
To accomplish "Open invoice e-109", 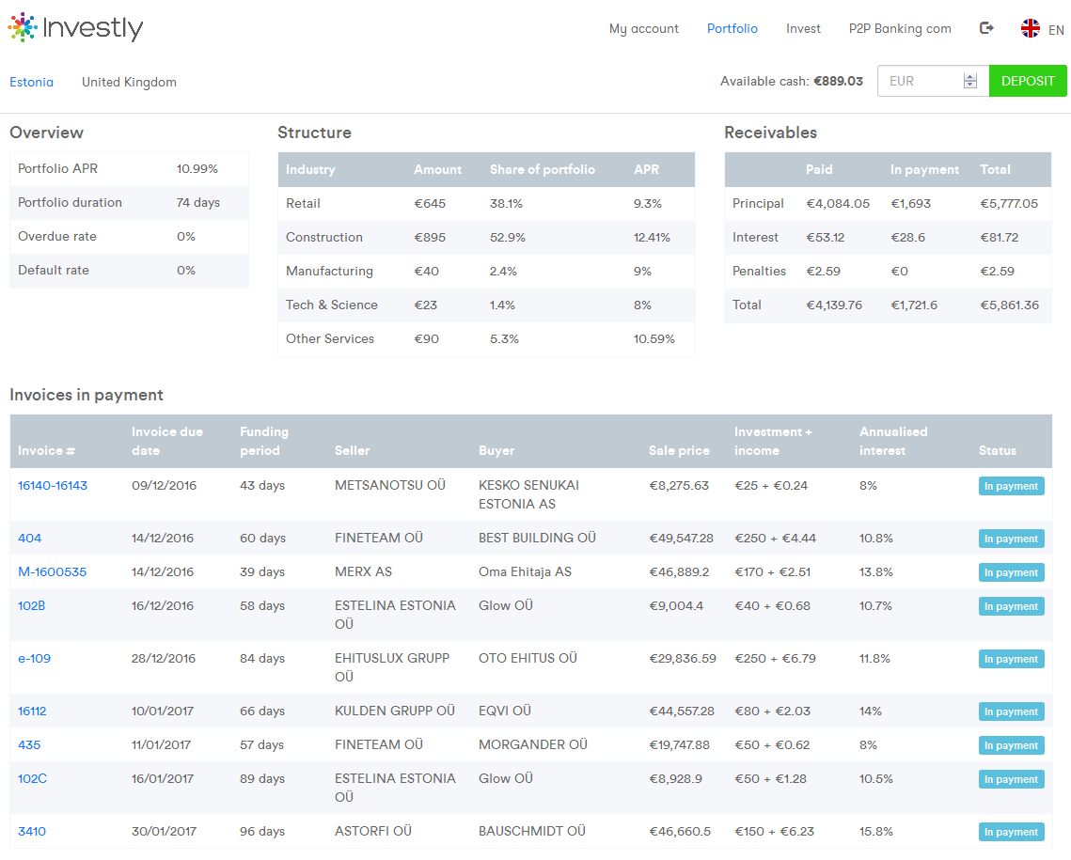I will click(34, 658).
